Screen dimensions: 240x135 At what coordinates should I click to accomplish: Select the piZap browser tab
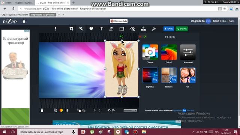[52, 3]
